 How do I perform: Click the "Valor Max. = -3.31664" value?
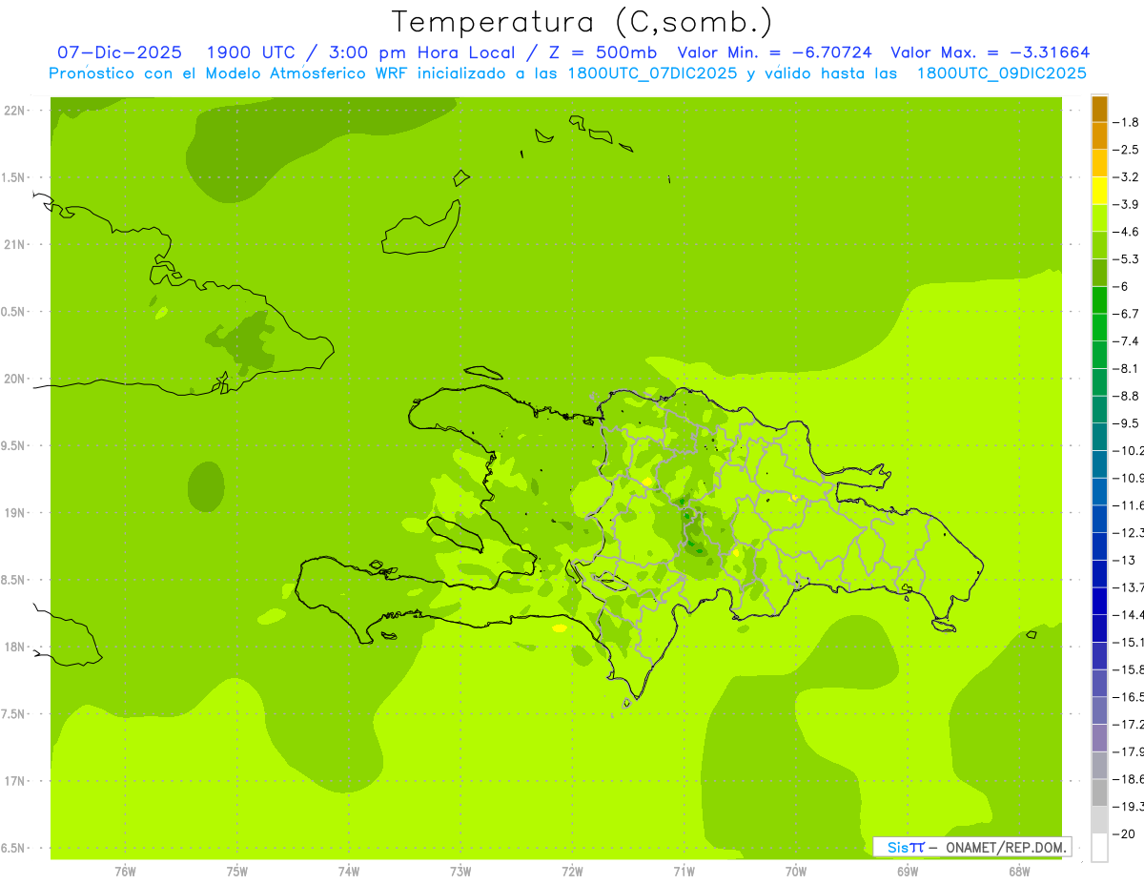coord(991,53)
